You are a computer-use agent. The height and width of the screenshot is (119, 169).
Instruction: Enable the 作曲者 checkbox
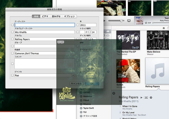[x=12, y=53]
